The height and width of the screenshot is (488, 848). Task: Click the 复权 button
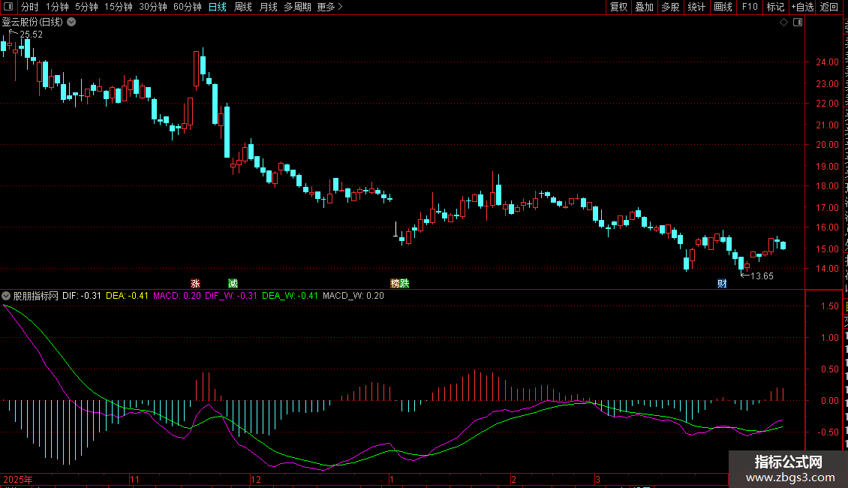tap(618, 7)
